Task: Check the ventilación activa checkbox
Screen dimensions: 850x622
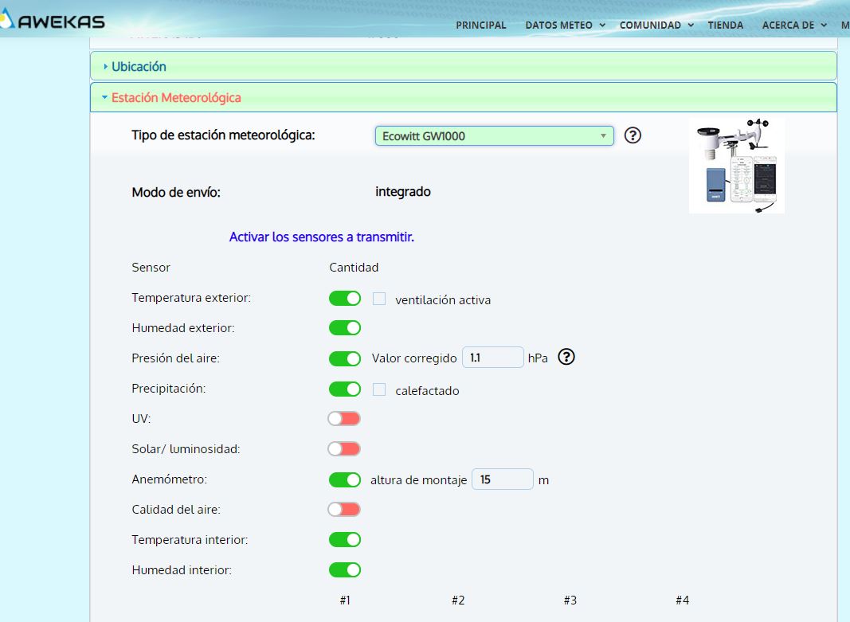Action: click(379, 299)
